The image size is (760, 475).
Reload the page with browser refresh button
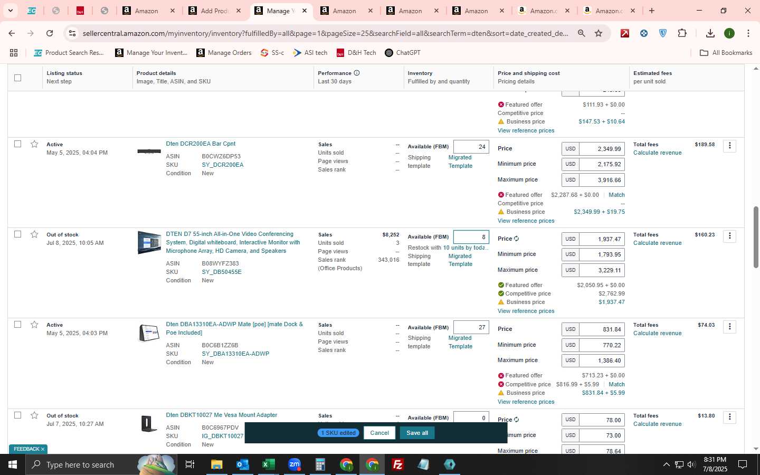(50, 33)
